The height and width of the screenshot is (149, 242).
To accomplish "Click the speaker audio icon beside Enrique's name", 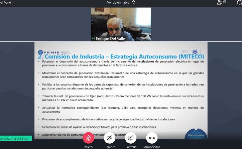I will pos(93,38).
